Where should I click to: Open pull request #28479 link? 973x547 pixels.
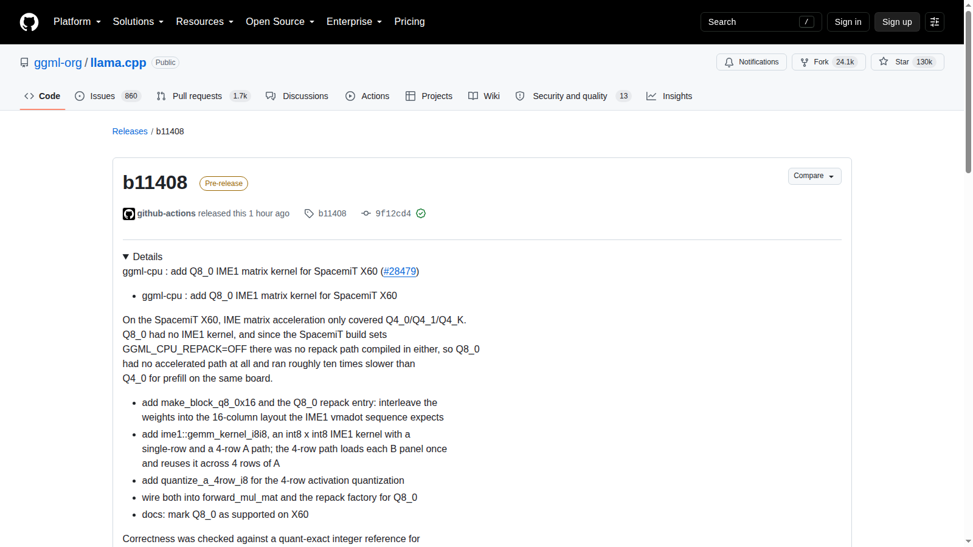[400, 272]
